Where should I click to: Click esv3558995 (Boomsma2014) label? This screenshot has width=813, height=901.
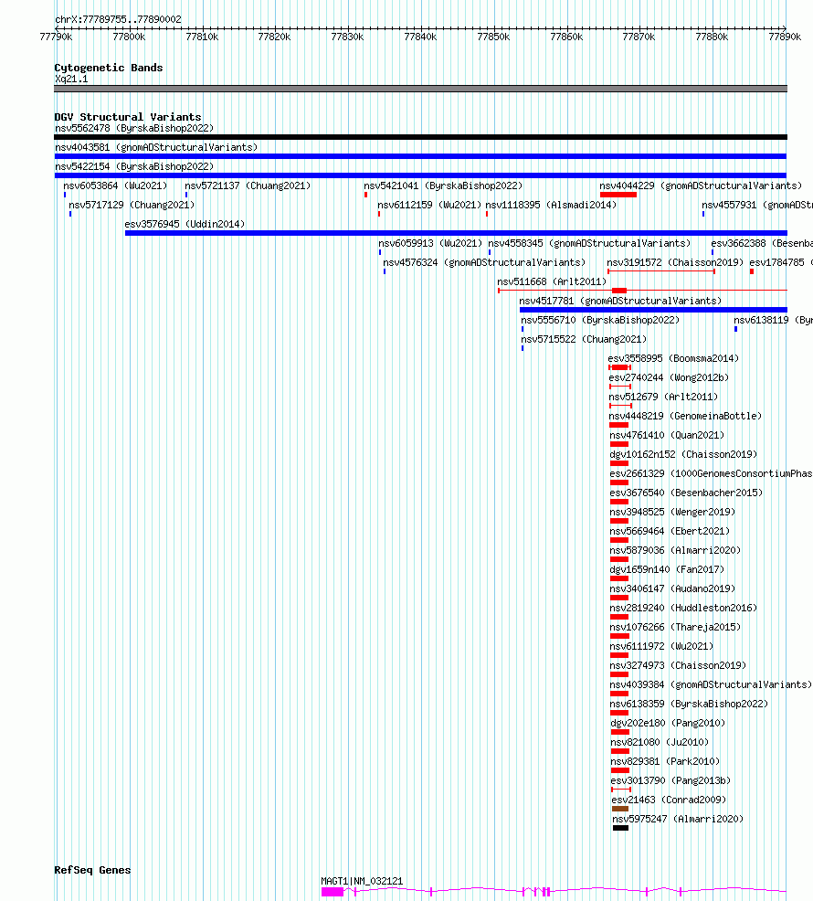tap(673, 358)
